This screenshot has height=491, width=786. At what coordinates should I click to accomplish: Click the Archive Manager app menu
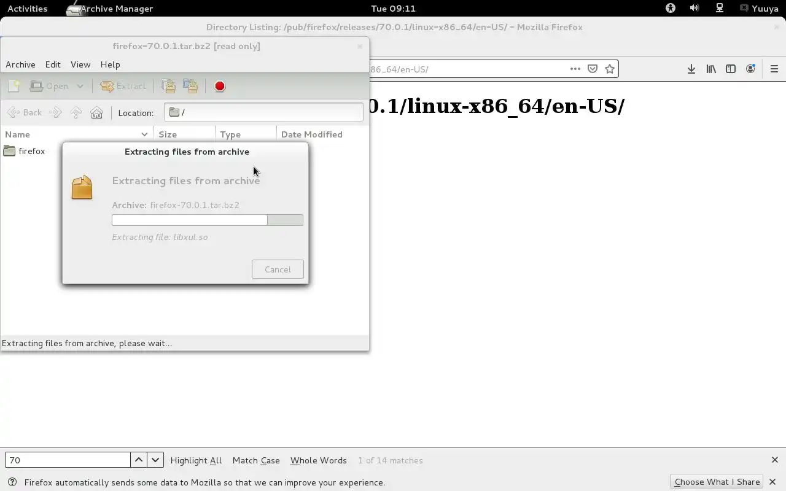tap(109, 9)
